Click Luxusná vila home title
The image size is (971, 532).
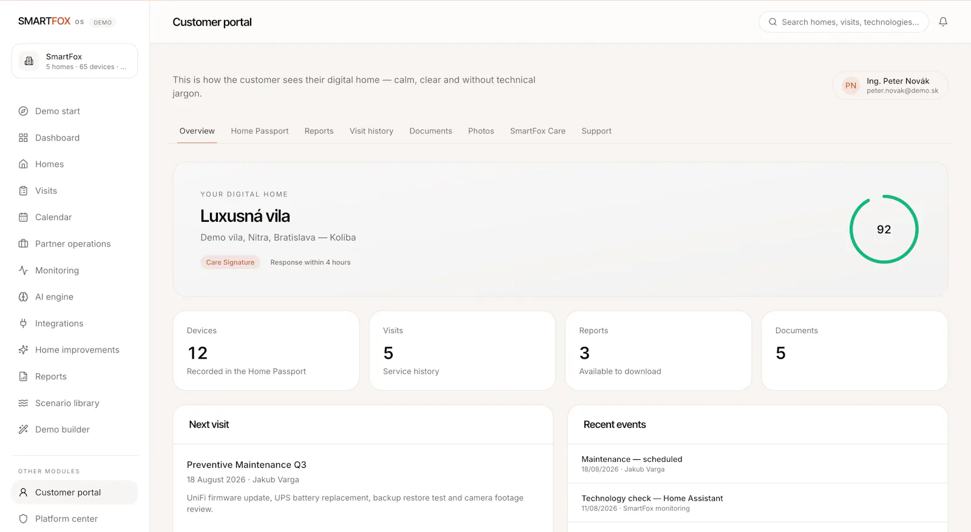[245, 216]
